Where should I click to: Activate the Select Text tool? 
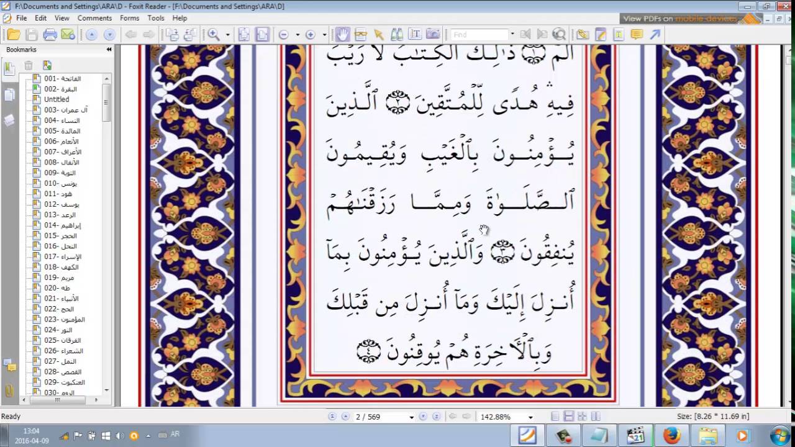(361, 35)
